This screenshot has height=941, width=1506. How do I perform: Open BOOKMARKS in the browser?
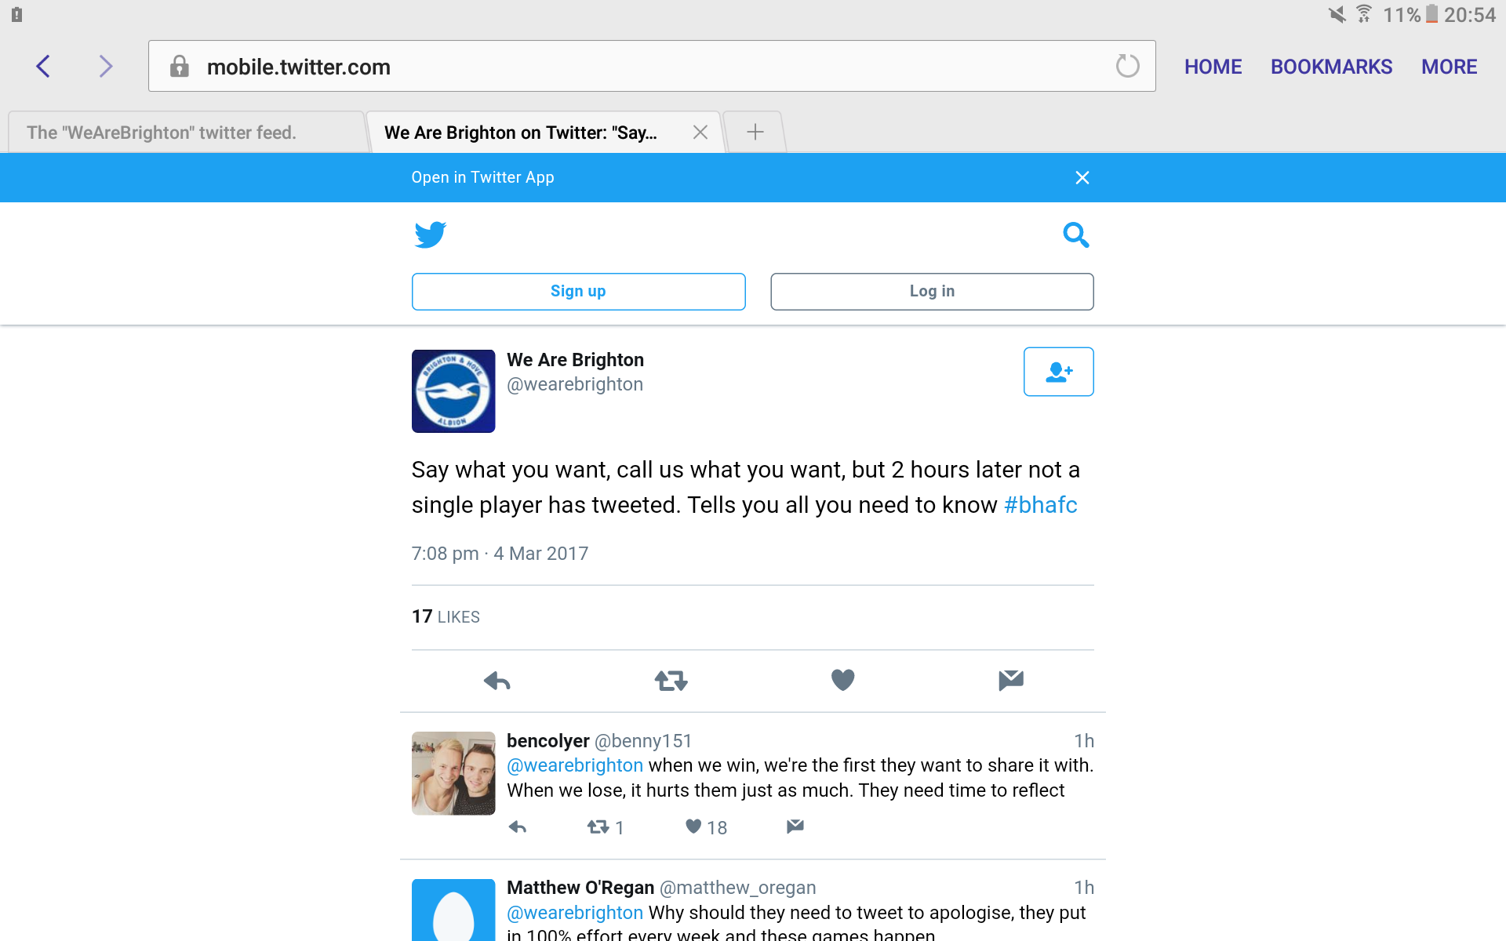[1331, 67]
